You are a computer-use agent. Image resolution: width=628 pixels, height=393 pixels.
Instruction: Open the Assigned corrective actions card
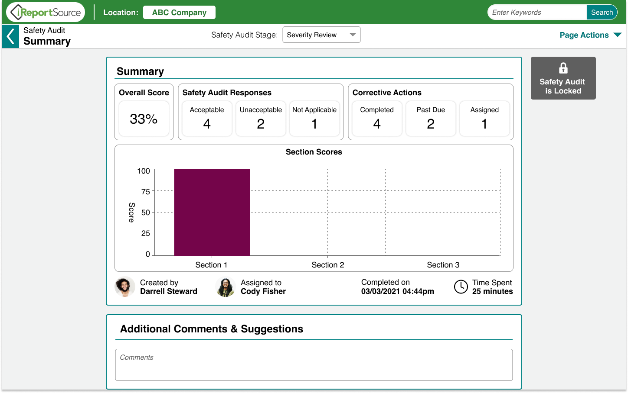point(484,119)
